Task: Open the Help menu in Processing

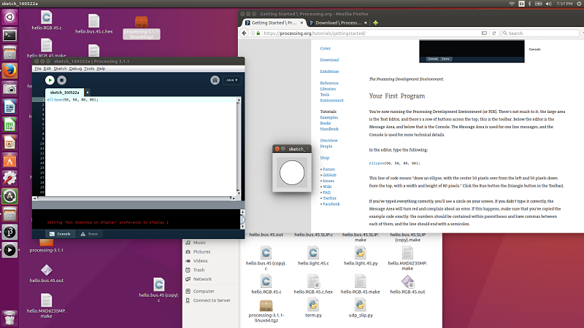Action: pyautogui.click(x=101, y=69)
